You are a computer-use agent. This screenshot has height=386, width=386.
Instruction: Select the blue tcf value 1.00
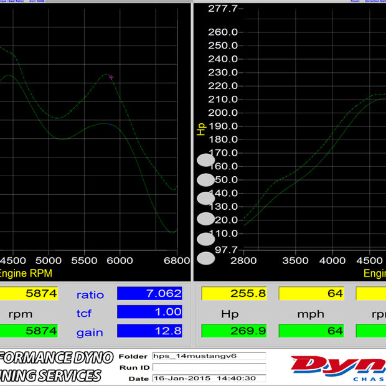(x=149, y=312)
